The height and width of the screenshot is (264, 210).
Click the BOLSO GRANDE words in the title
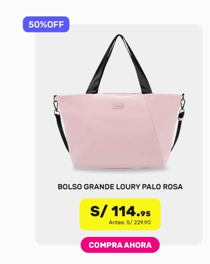[86, 187]
